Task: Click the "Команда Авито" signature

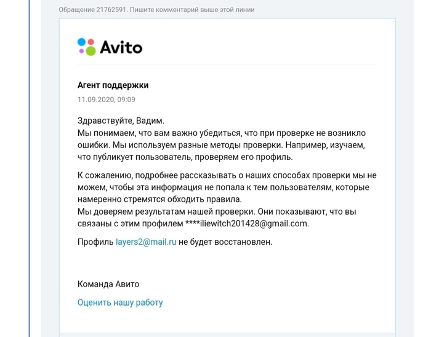Action: (x=108, y=283)
